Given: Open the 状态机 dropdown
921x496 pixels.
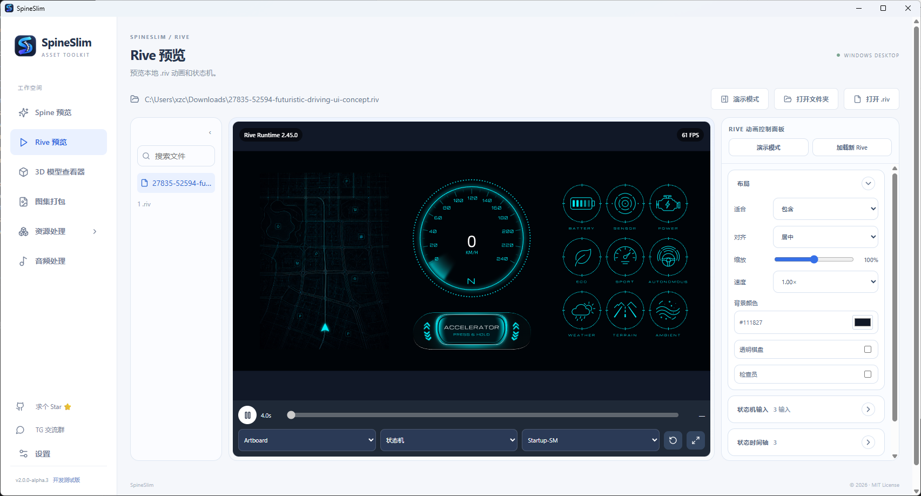Looking at the screenshot, I should click(449, 440).
